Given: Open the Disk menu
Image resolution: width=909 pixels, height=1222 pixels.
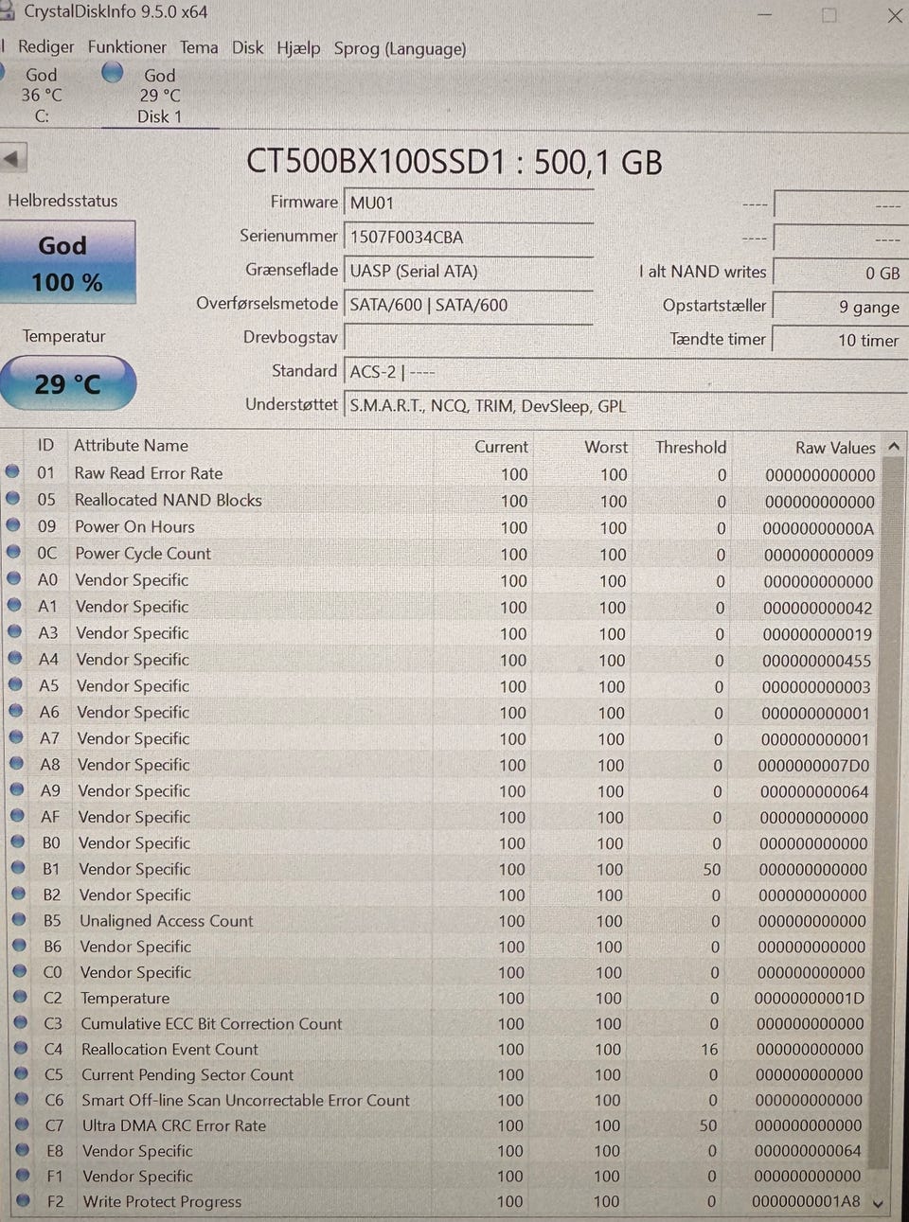Looking at the screenshot, I should click(x=248, y=47).
